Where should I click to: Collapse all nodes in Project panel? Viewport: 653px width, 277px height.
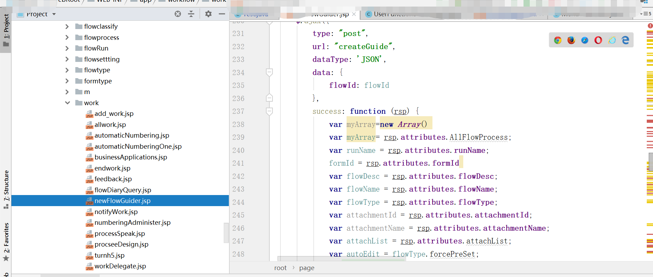pos(191,14)
